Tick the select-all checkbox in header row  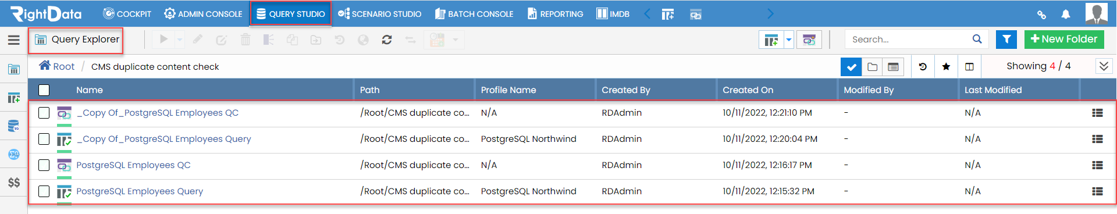point(44,90)
